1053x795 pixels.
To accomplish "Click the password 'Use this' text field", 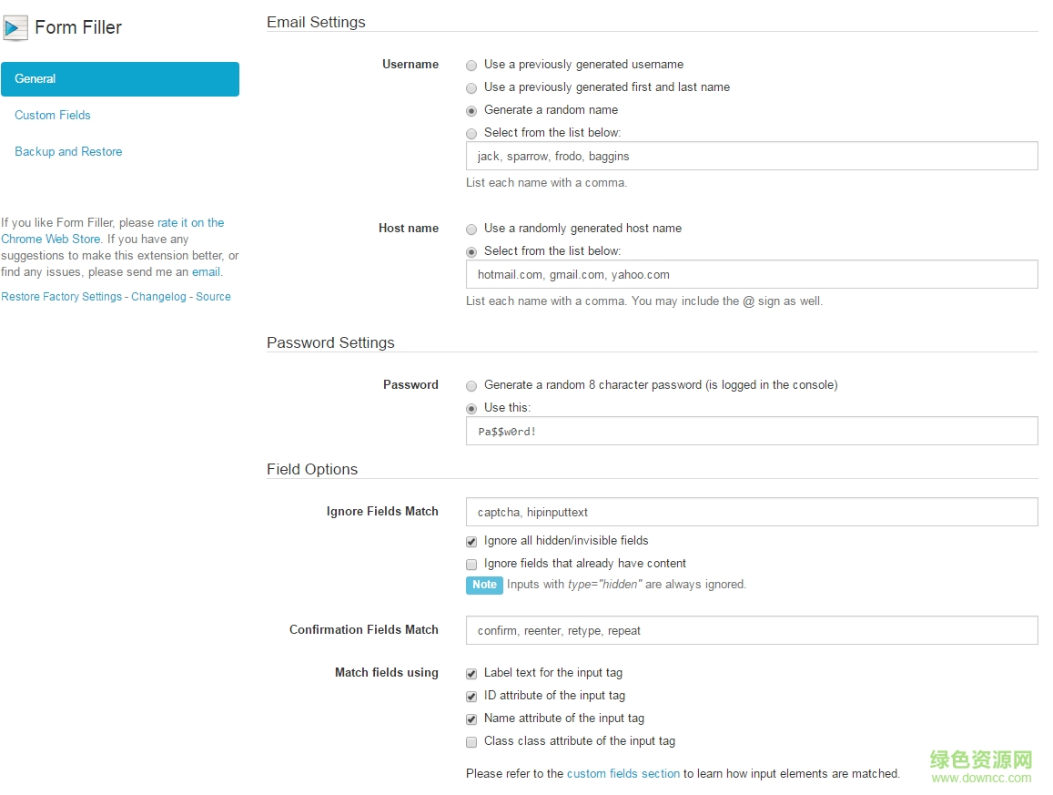I will [751, 431].
